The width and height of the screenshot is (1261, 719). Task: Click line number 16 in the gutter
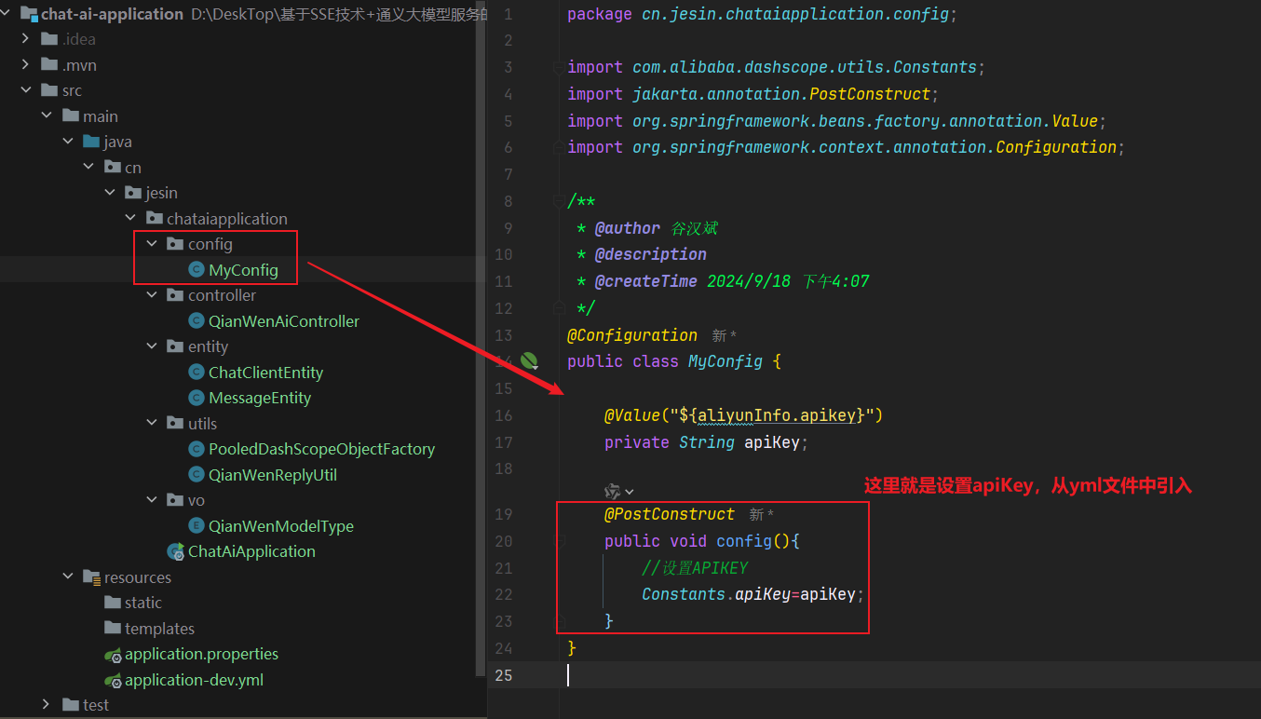(504, 415)
